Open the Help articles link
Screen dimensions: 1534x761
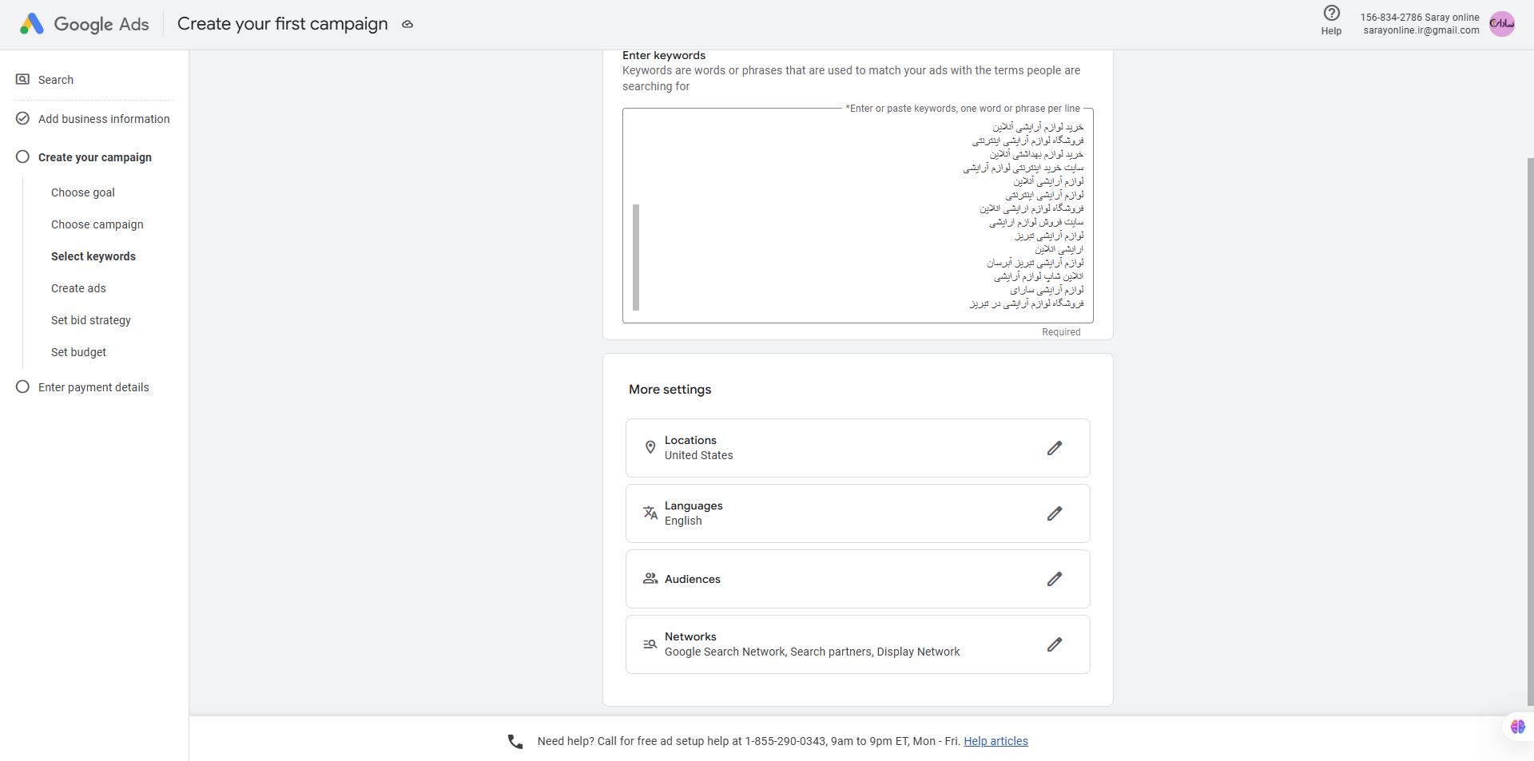[996, 741]
